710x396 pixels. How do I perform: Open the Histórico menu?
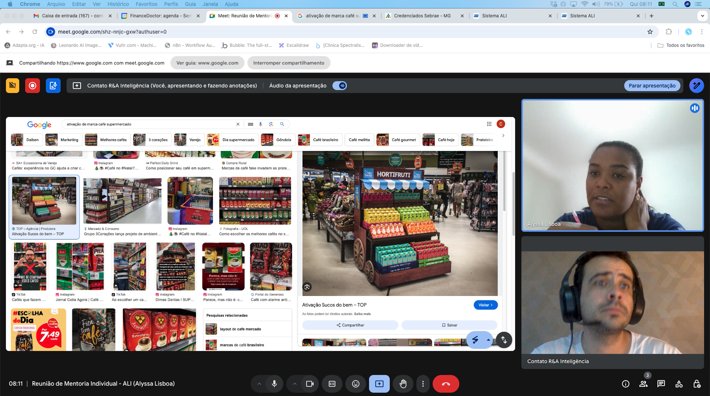point(118,4)
